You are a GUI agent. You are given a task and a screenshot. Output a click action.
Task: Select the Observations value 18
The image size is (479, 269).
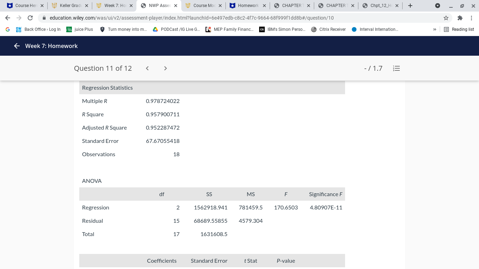pos(176,154)
